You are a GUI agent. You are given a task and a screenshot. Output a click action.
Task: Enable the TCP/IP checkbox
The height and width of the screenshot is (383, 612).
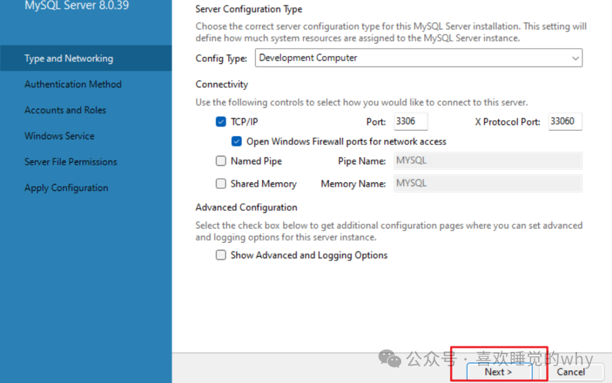(x=220, y=122)
